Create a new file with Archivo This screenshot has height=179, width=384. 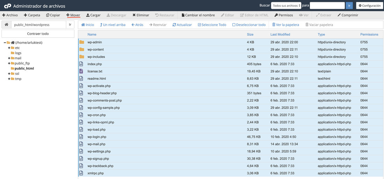coord(10,15)
